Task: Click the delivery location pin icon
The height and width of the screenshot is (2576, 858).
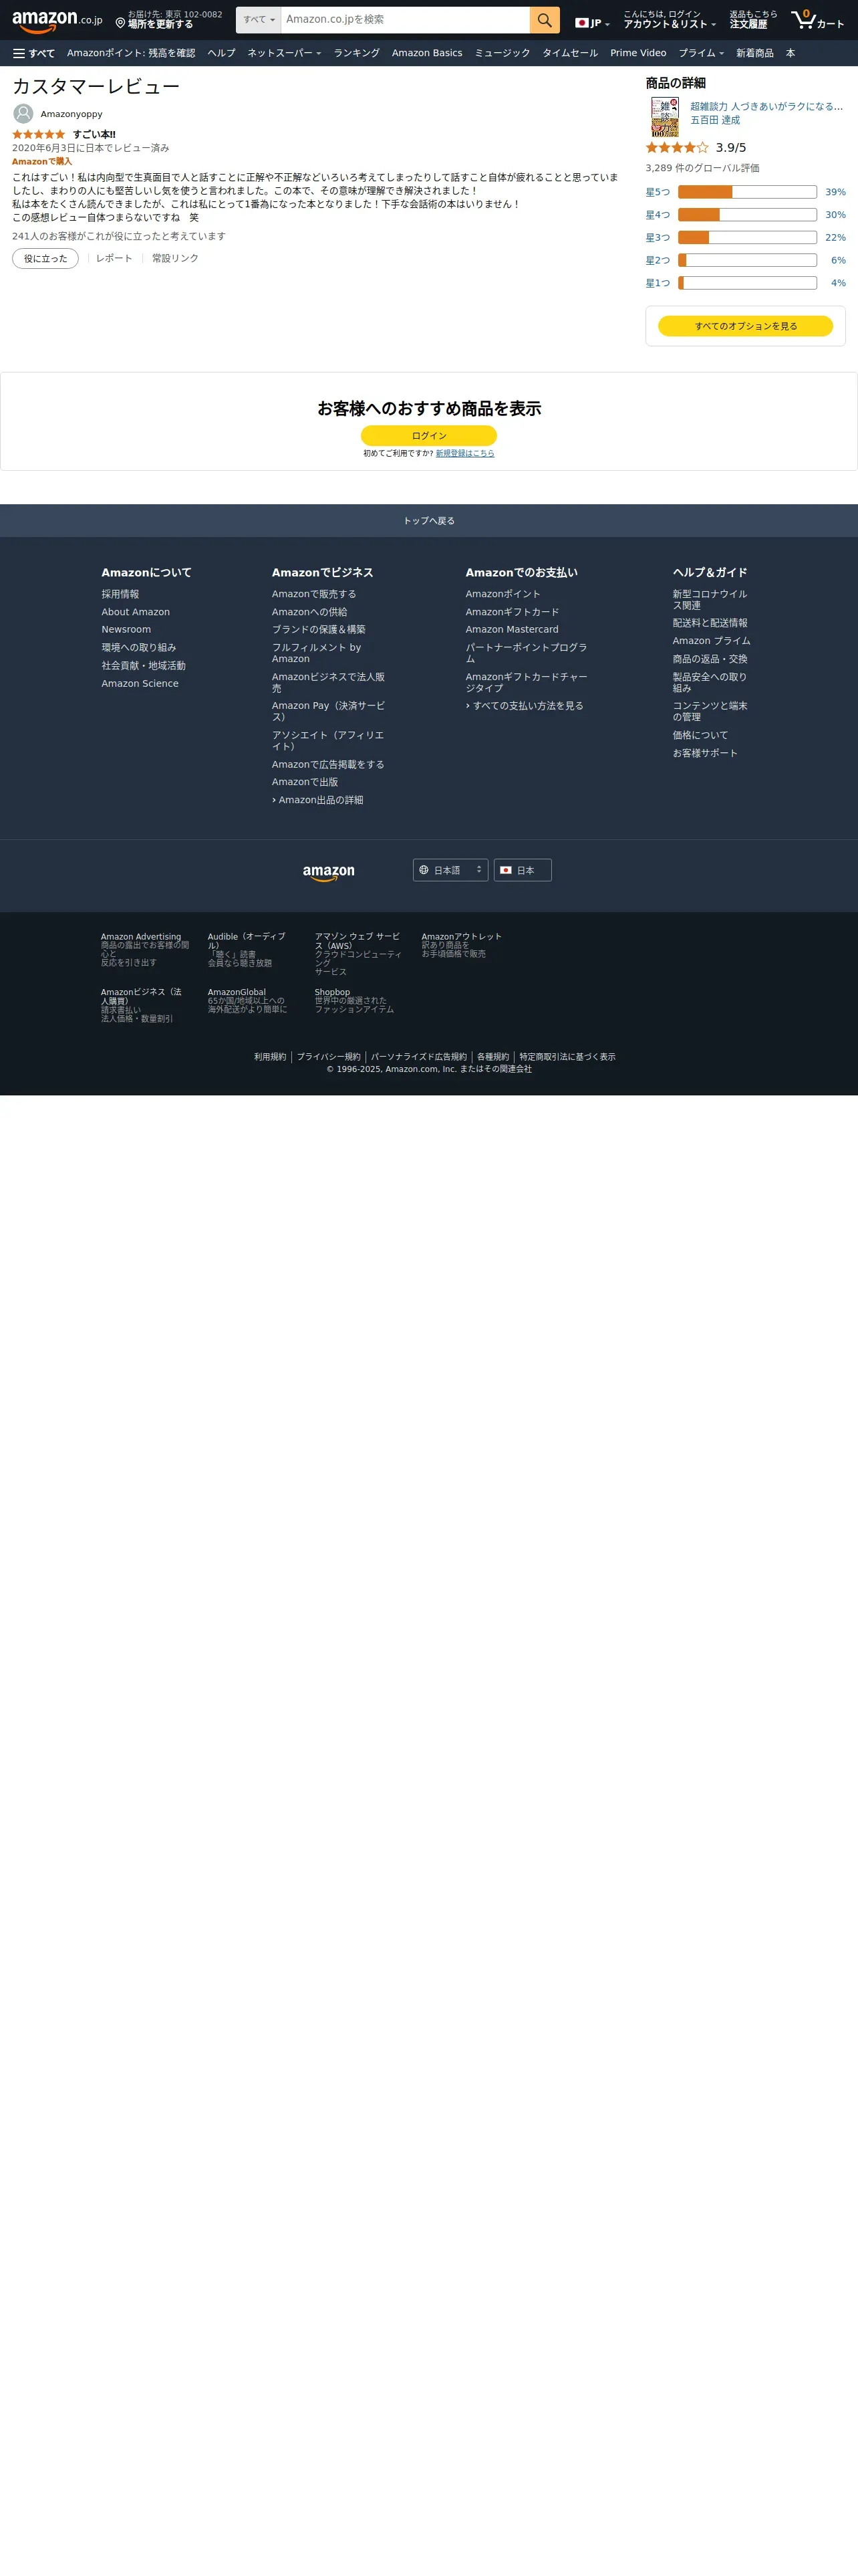Action: pos(120,23)
